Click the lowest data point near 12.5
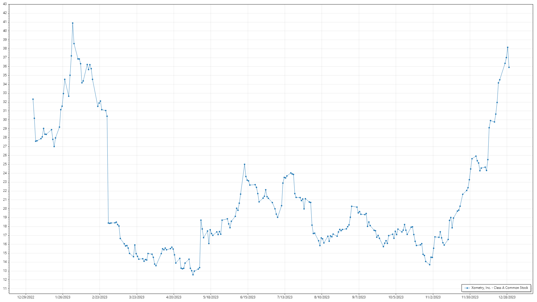This screenshot has width=537, height=302. pyautogui.click(x=193, y=275)
